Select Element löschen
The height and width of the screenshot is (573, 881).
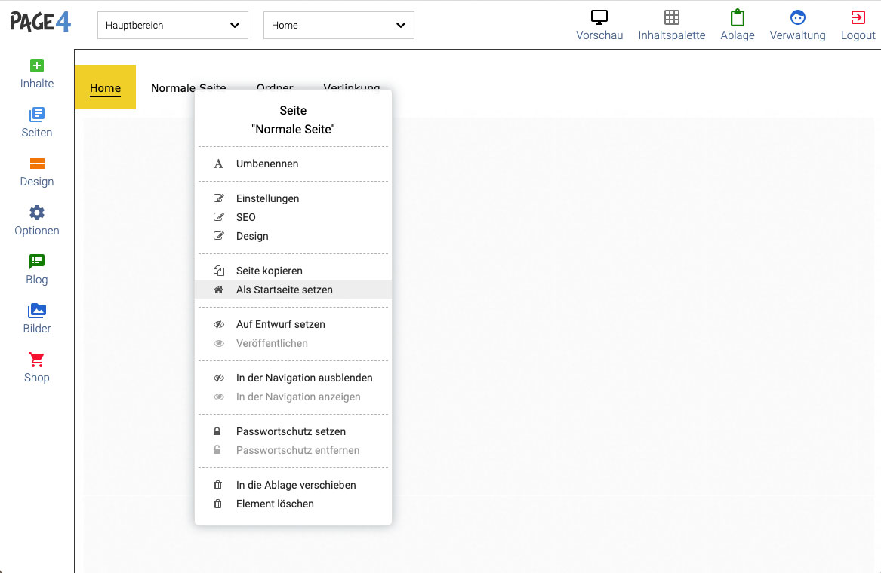point(293,504)
